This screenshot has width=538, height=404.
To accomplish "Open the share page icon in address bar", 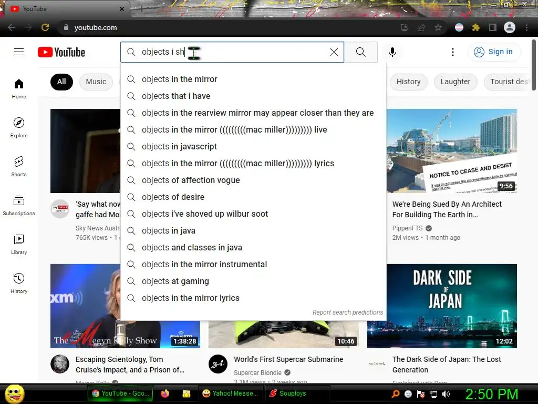I will coord(421,27).
